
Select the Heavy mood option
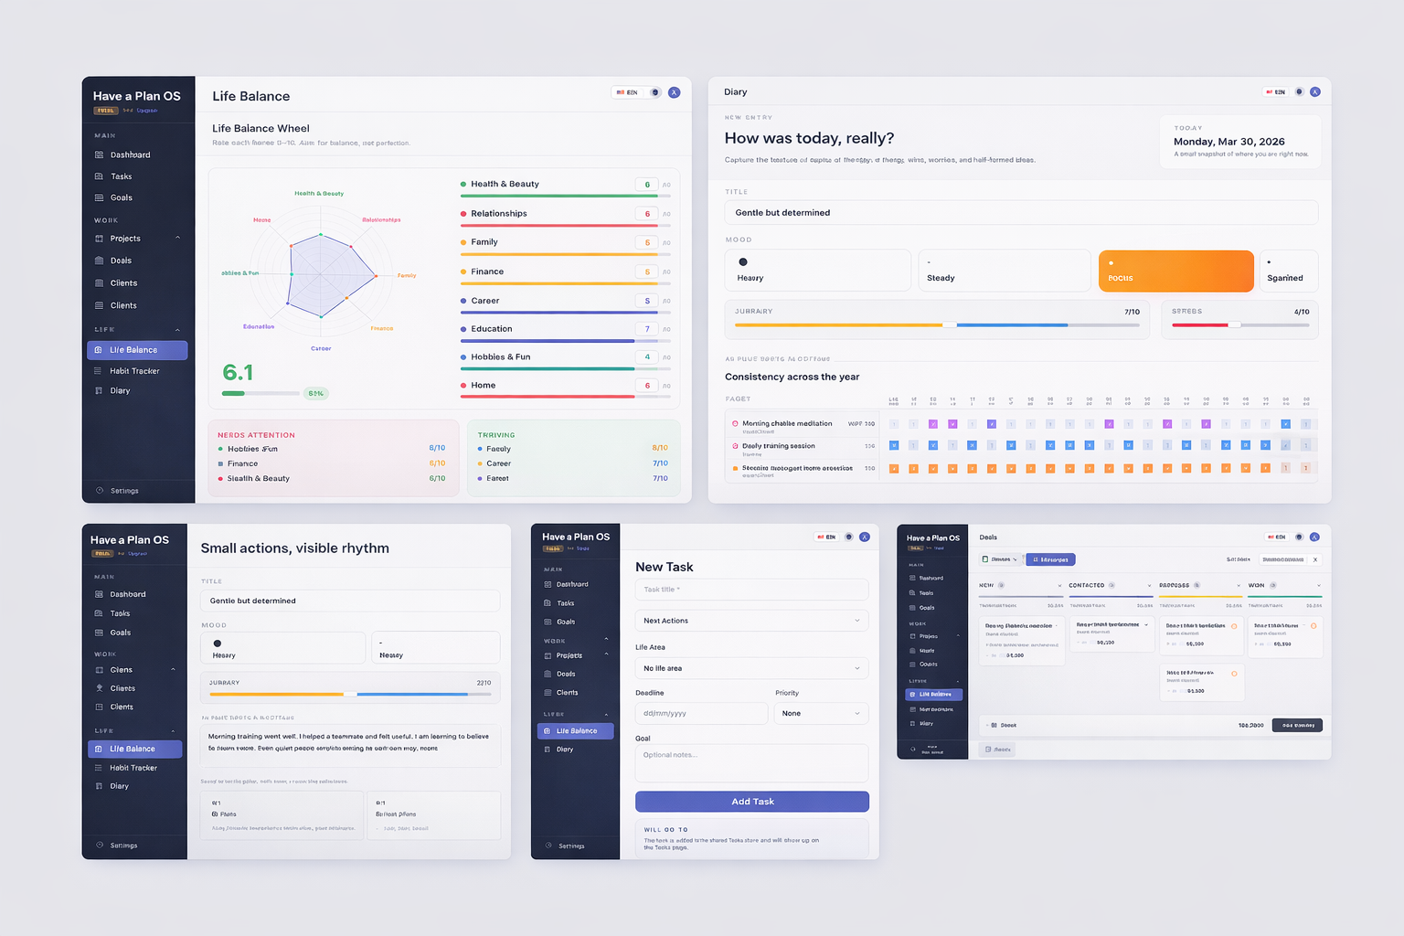coord(816,271)
